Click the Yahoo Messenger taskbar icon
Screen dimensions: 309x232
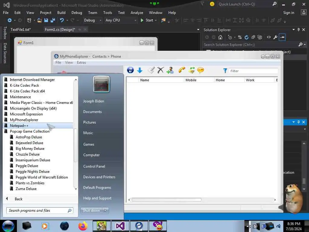click(x=158, y=226)
